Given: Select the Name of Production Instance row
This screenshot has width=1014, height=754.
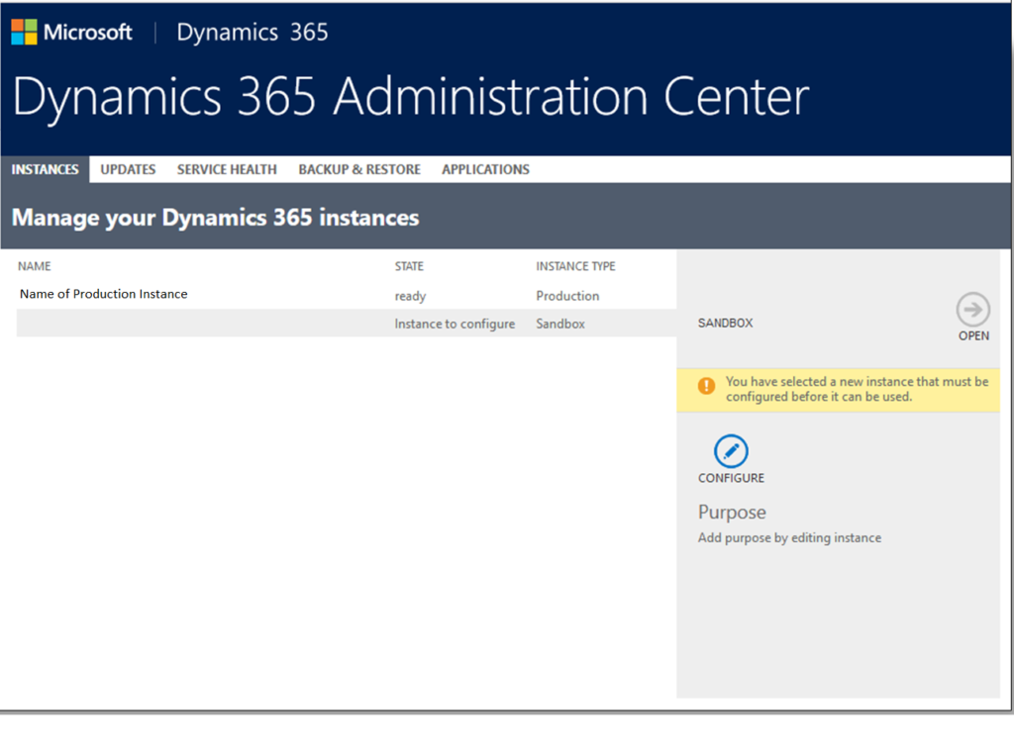Looking at the screenshot, I should point(347,295).
